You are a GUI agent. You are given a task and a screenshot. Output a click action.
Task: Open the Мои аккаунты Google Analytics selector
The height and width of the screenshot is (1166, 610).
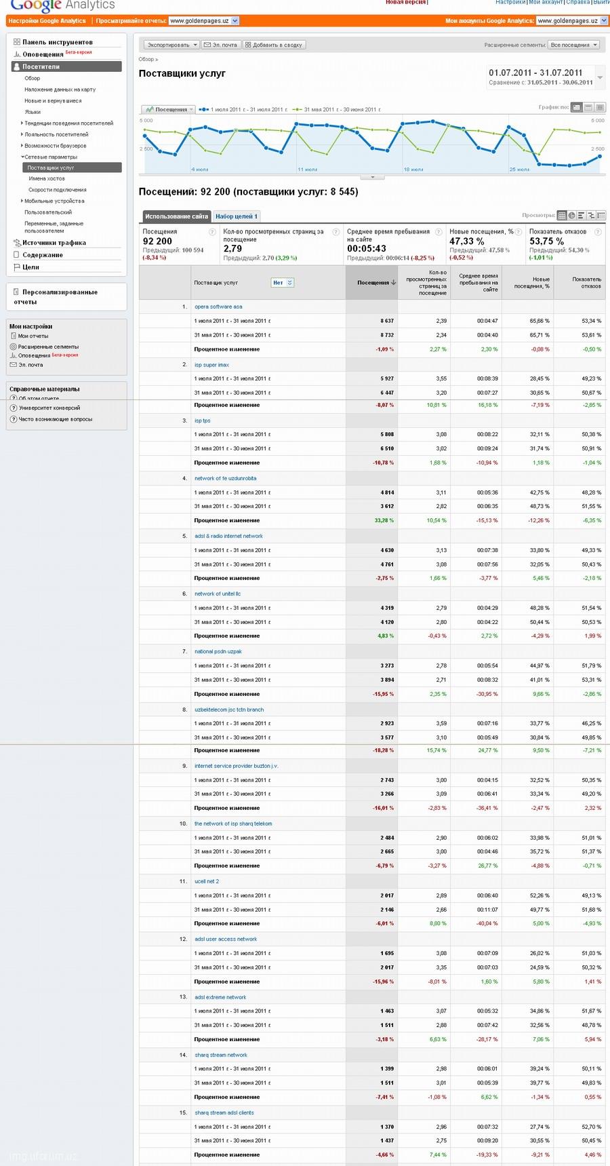tap(571, 21)
